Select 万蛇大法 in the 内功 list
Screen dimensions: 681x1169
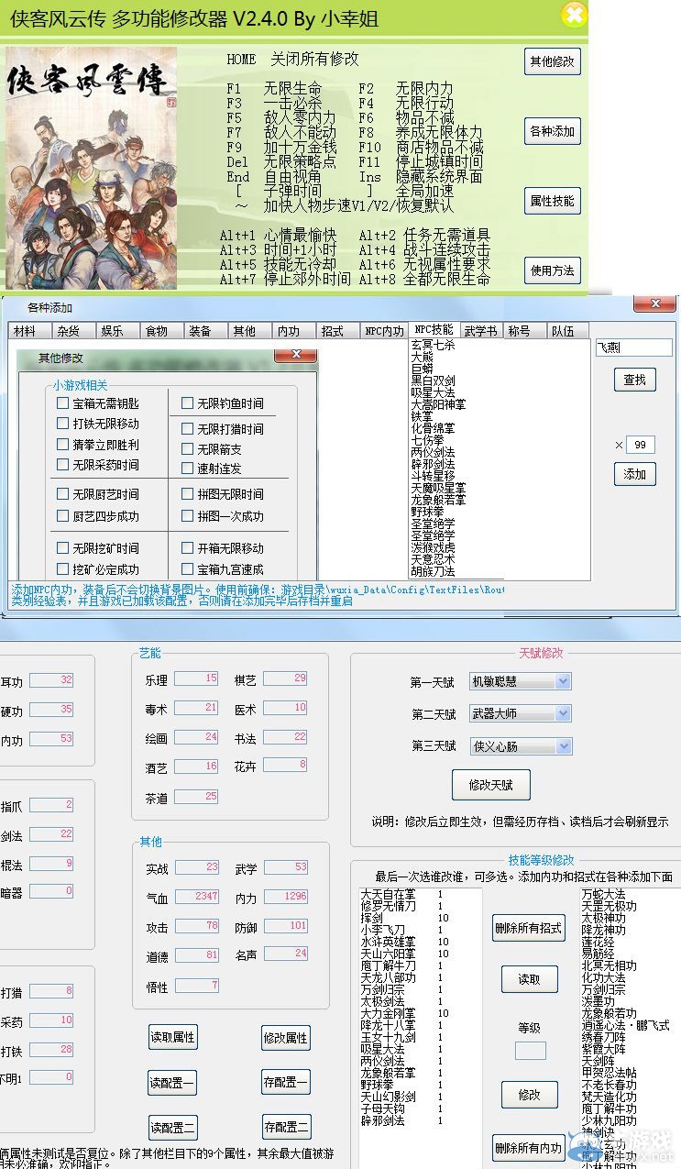coord(603,895)
